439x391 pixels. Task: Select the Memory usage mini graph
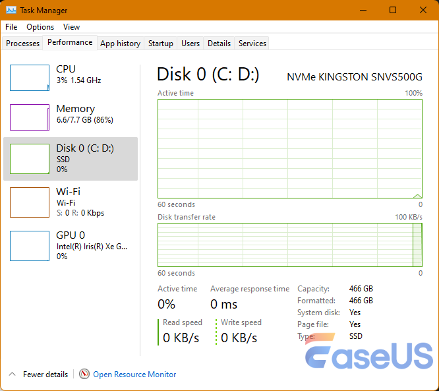coord(30,117)
